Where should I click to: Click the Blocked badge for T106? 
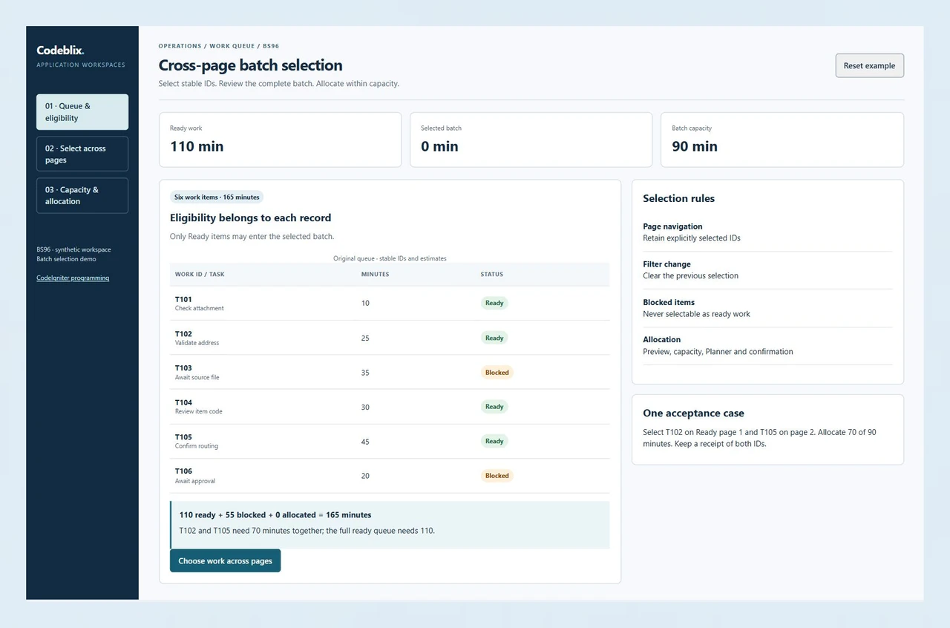[x=497, y=475]
